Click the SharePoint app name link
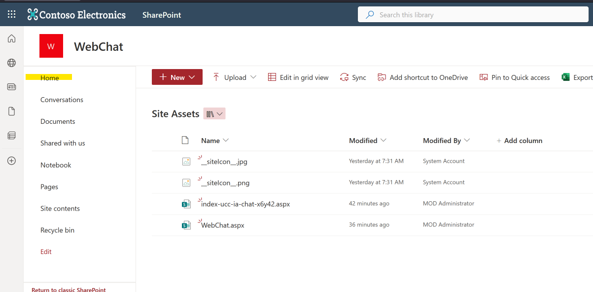Image resolution: width=593 pixels, height=292 pixels. (x=162, y=15)
